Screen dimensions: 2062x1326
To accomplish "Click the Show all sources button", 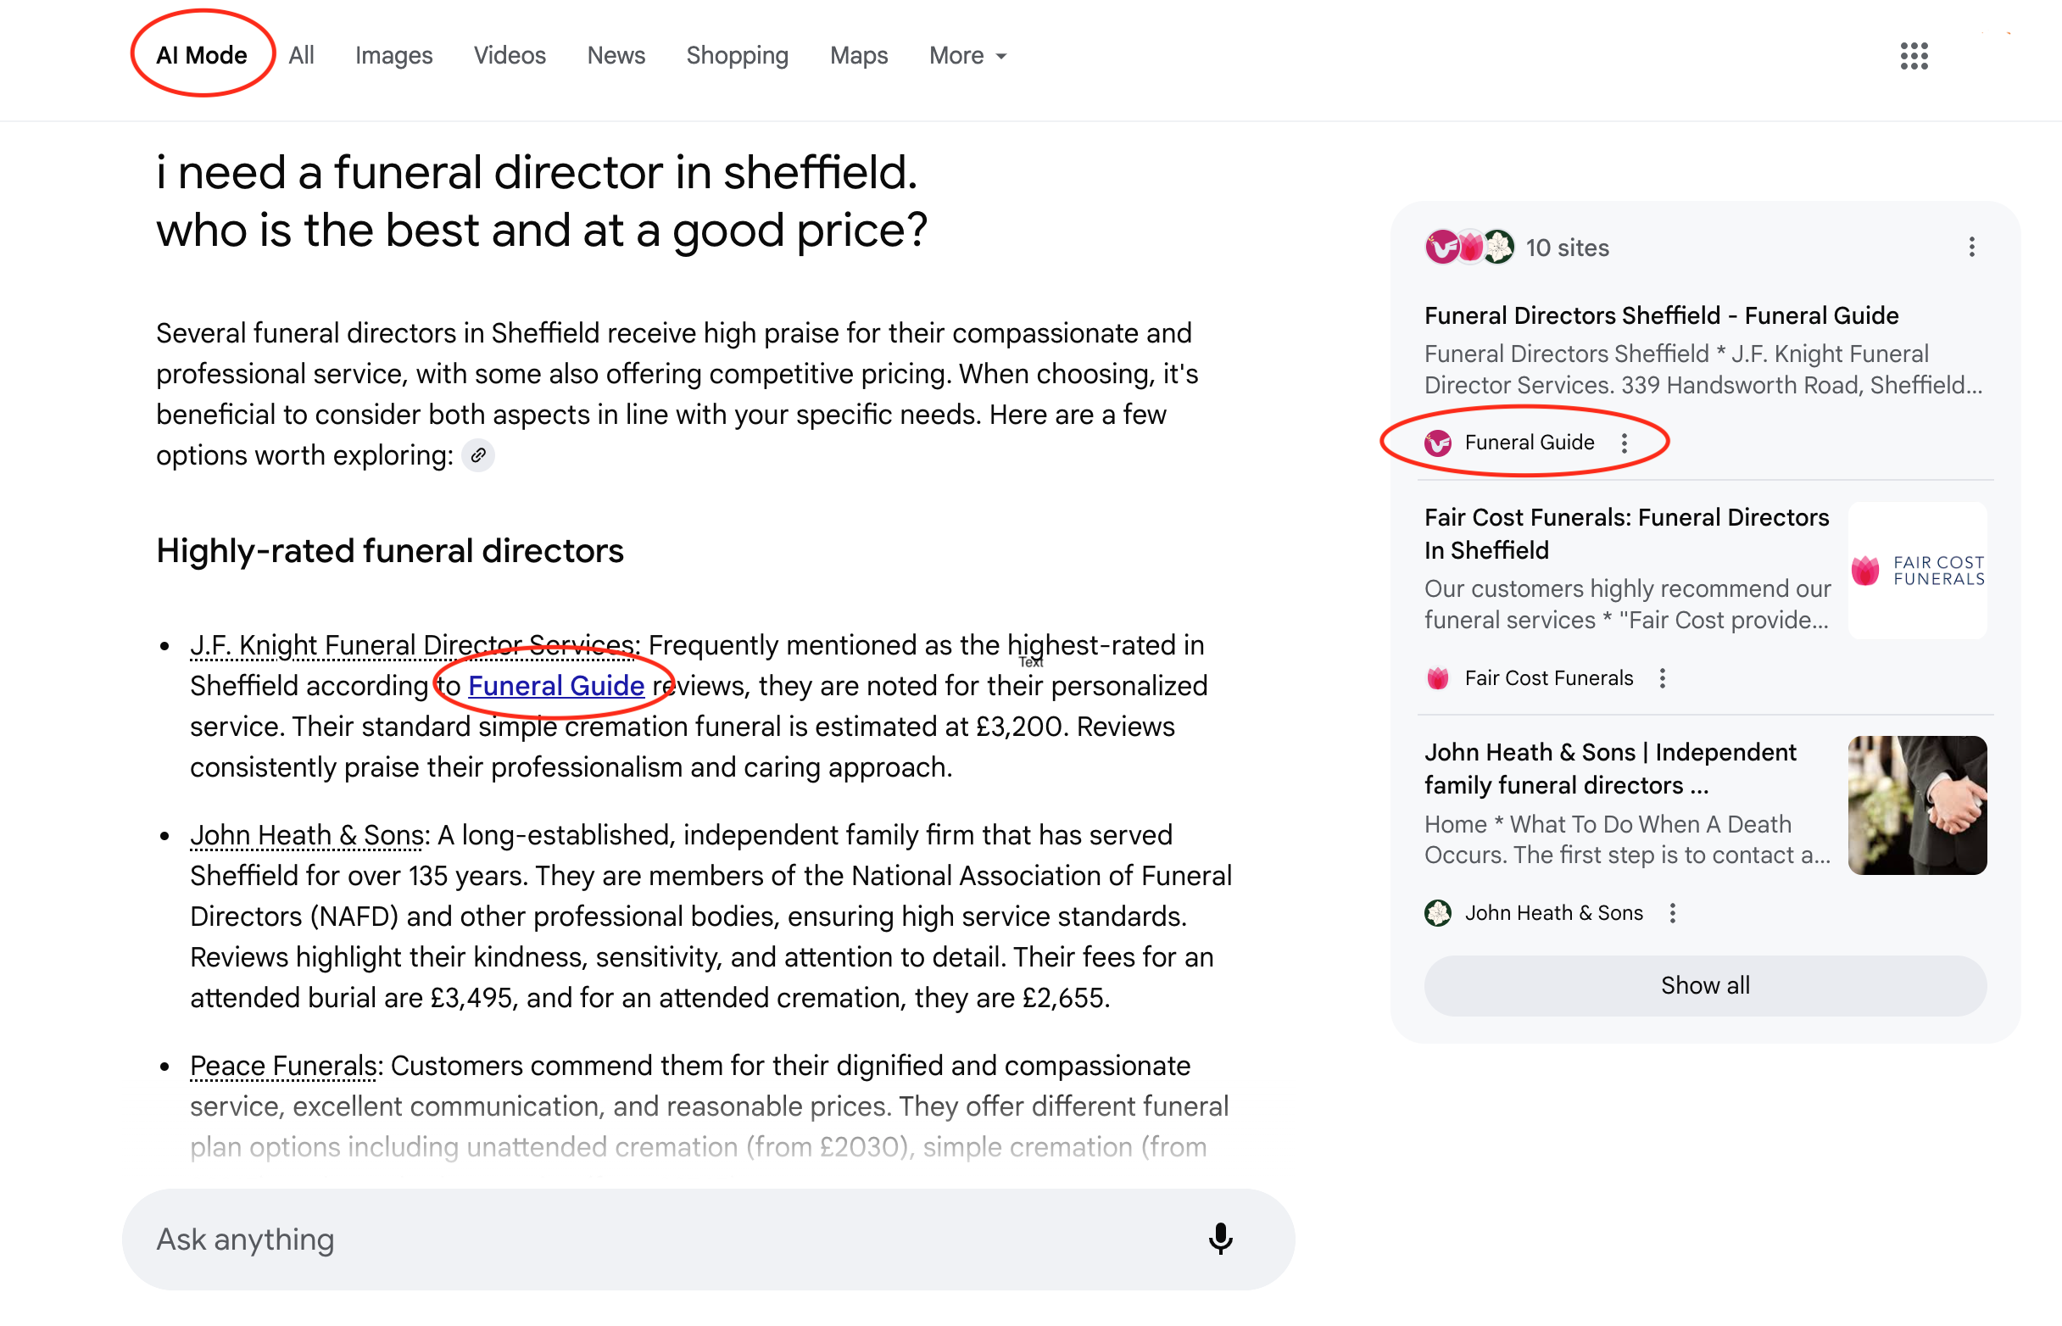I will (x=1705, y=985).
